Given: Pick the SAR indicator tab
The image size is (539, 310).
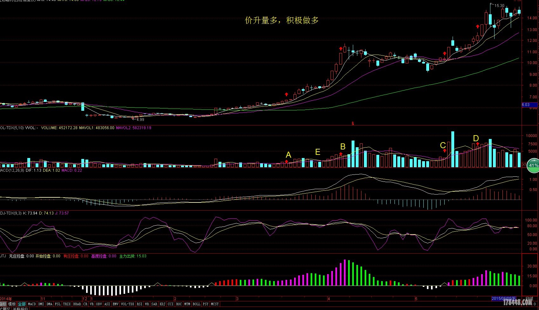Looking at the screenshot, I should 154,304.
